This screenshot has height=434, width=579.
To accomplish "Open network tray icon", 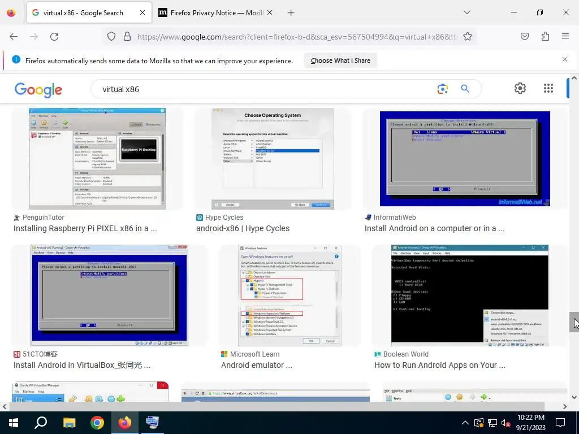I will (492, 423).
